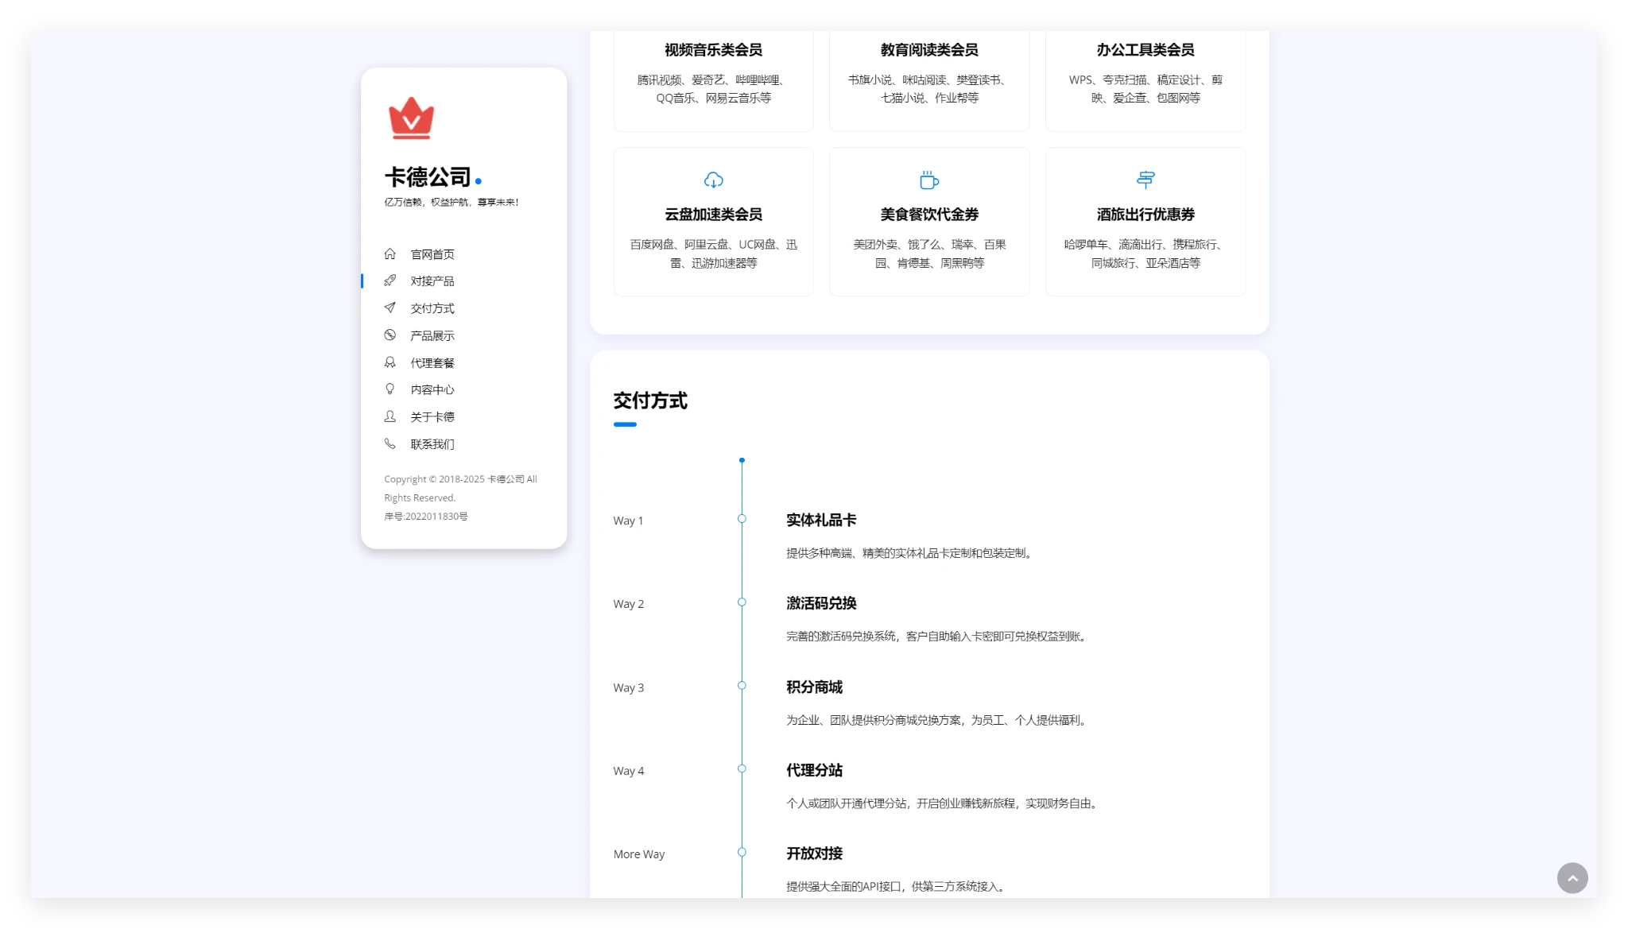
Task: Click the 卡德公司 site title
Action: (x=428, y=176)
